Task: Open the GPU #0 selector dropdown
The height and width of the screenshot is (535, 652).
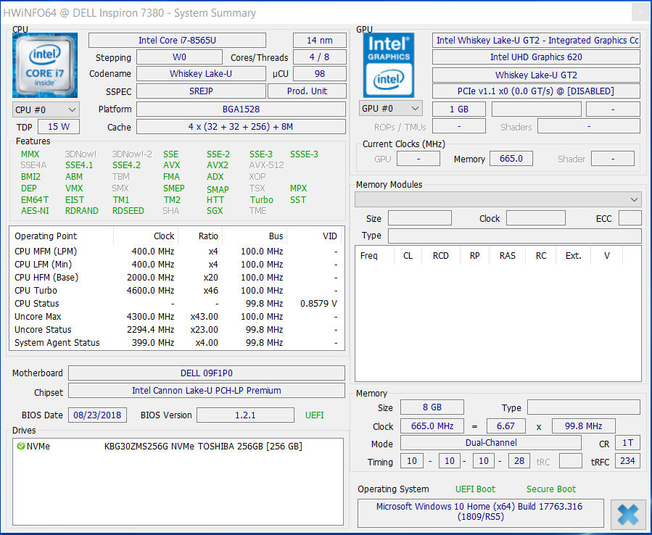Action: click(x=391, y=109)
